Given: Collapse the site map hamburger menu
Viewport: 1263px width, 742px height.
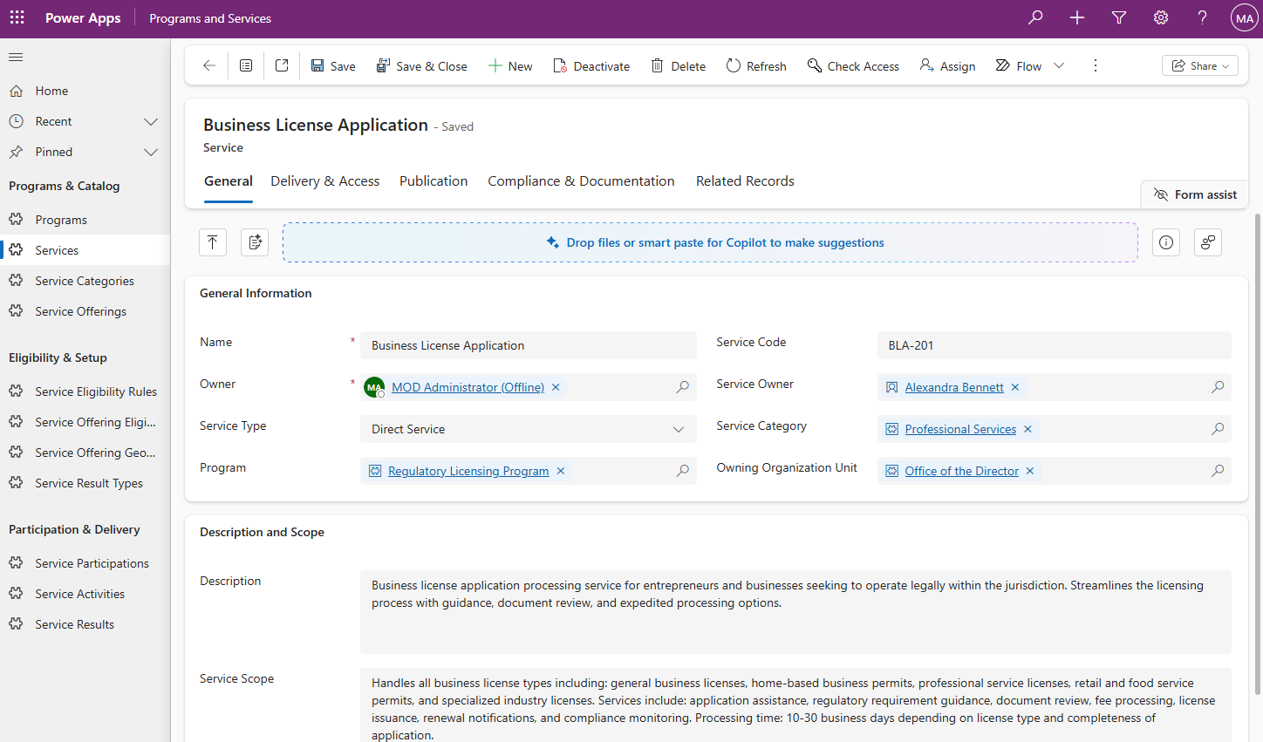Looking at the screenshot, I should (16, 58).
